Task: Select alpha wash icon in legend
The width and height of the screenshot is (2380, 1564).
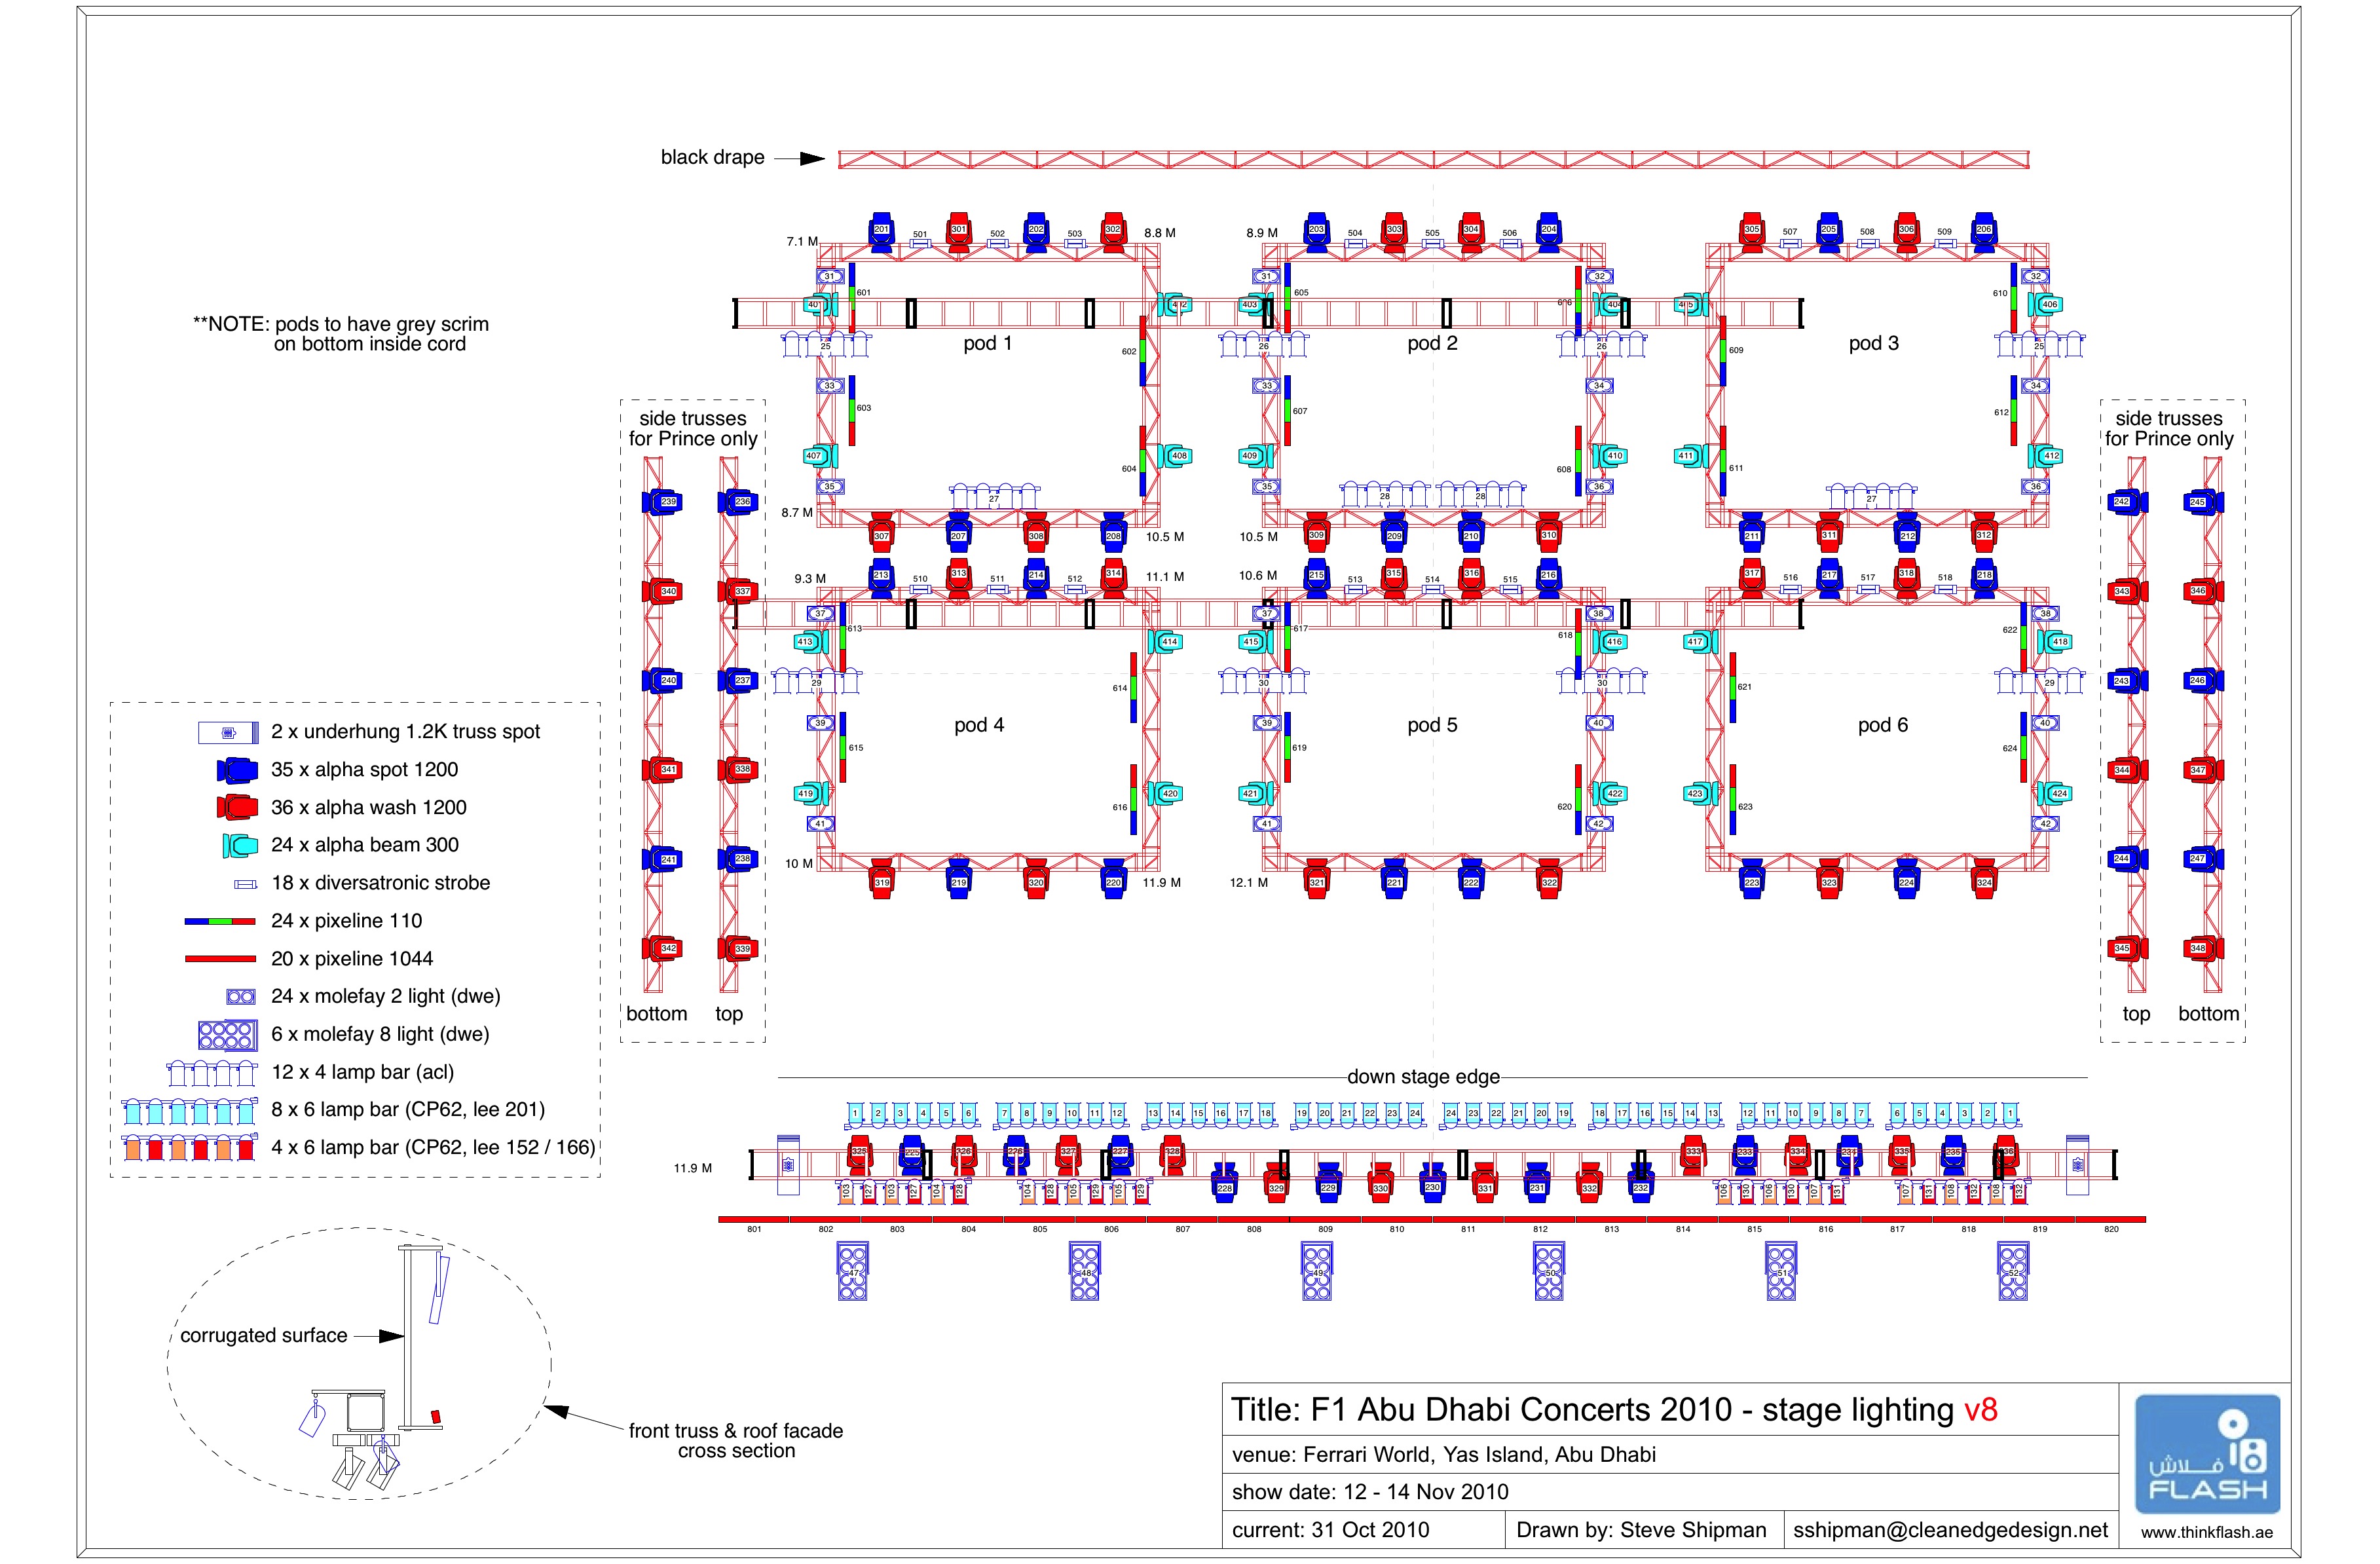Action: [x=238, y=808]
